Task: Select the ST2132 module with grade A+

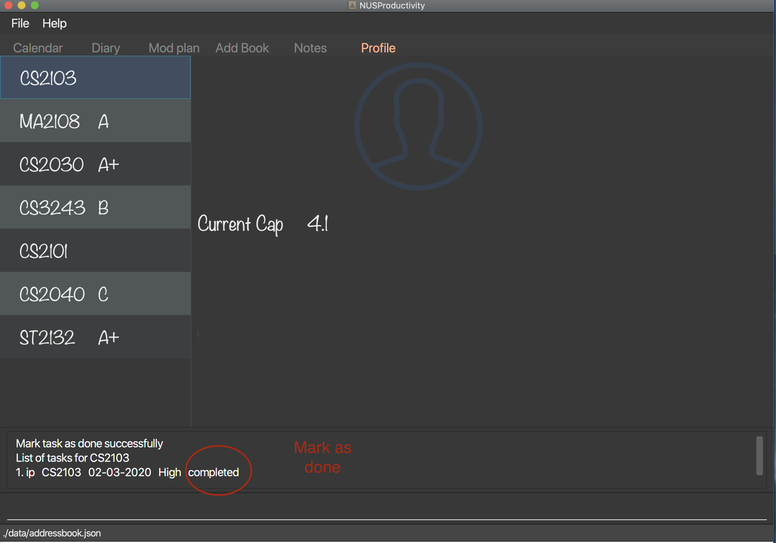Action: [x=95, y=337]
